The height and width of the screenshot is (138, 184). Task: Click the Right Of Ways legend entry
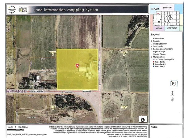[159, 52]
